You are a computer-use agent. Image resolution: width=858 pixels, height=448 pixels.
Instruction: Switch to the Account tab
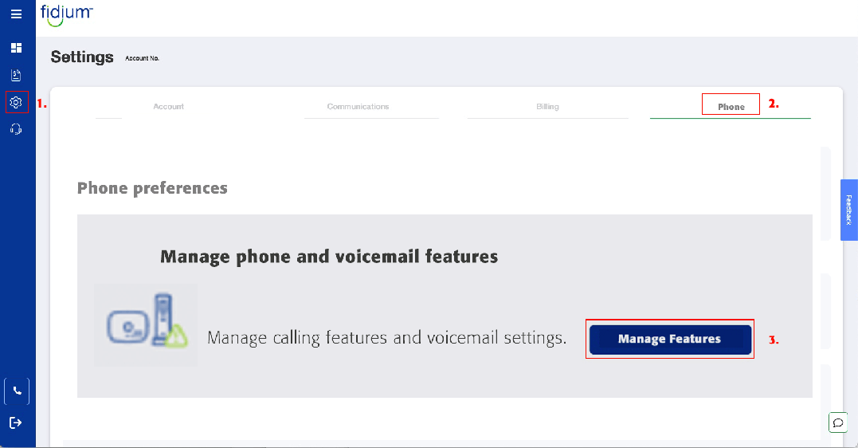(168, 107)
